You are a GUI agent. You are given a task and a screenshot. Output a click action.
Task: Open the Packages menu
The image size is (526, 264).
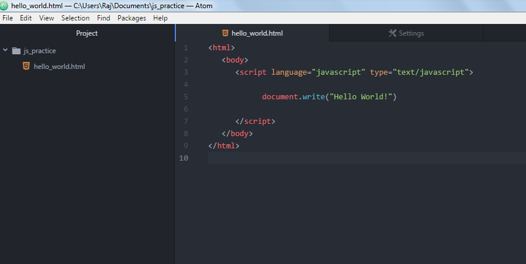pos(132,18)
